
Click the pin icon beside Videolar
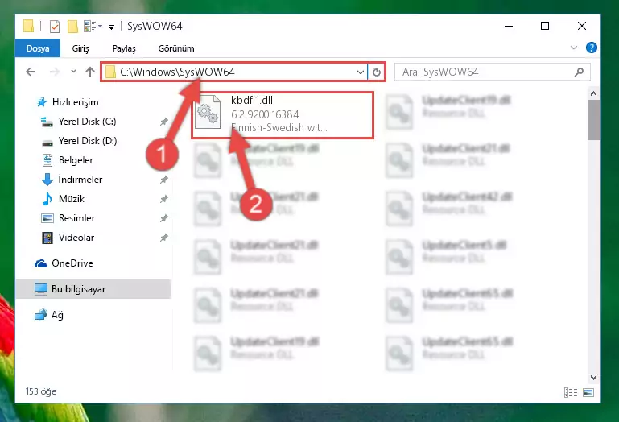coord(164,238)
